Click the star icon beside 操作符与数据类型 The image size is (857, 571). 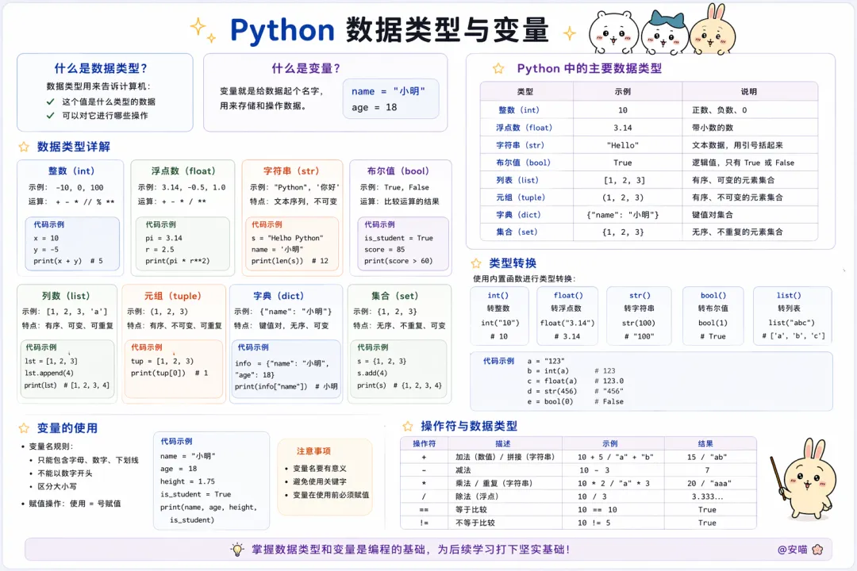coord(407,426)
